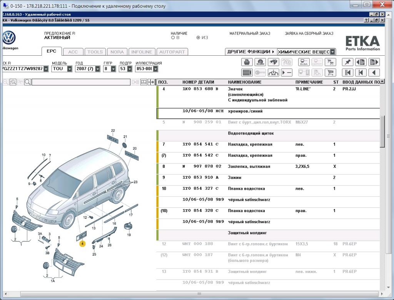Switch to the INFOLINE tab
This screenshot has height=300, width=394.
coord(142,52)
